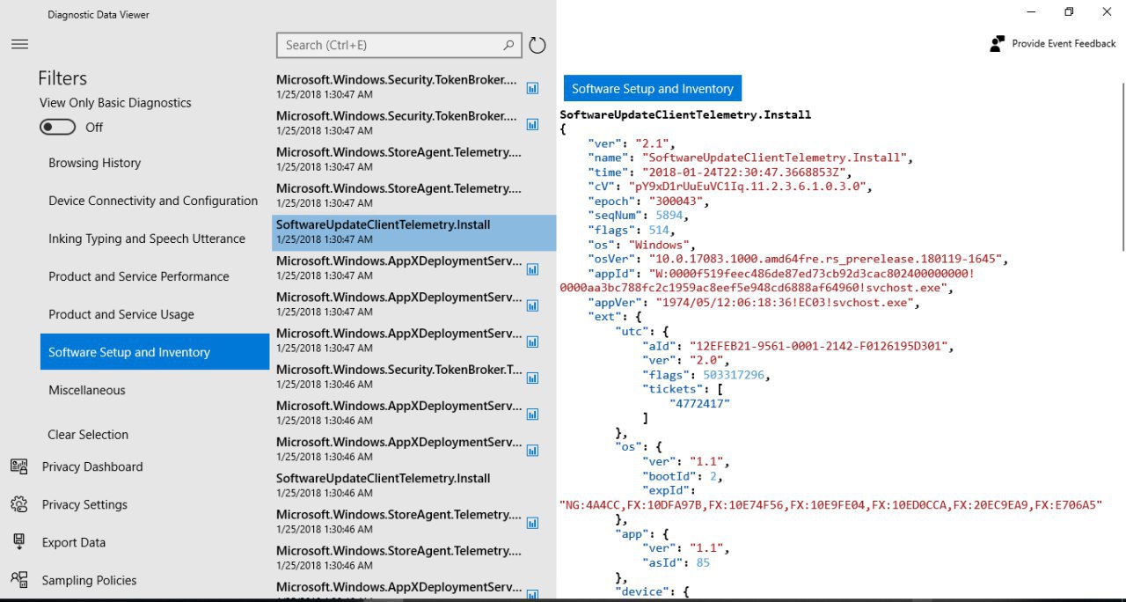The height and width of the screenshot is (602, 1126).
Task: Open the hamburger navigation menu
Action: click(x=19, y=44)
